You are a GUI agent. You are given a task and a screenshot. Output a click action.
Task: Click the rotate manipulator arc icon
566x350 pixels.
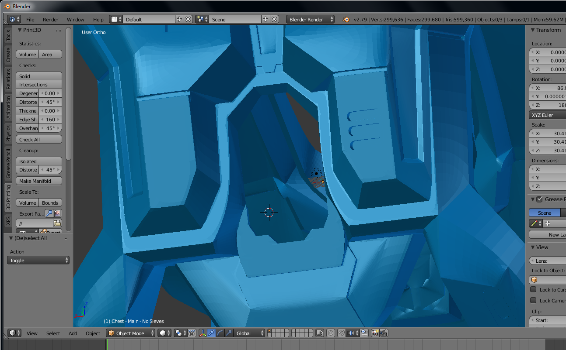[x=220, y=333]
